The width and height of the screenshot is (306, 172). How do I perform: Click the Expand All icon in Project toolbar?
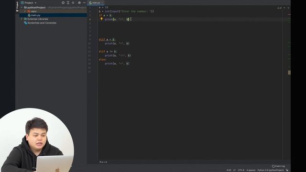pyautogui.click(x=68, y=3)
